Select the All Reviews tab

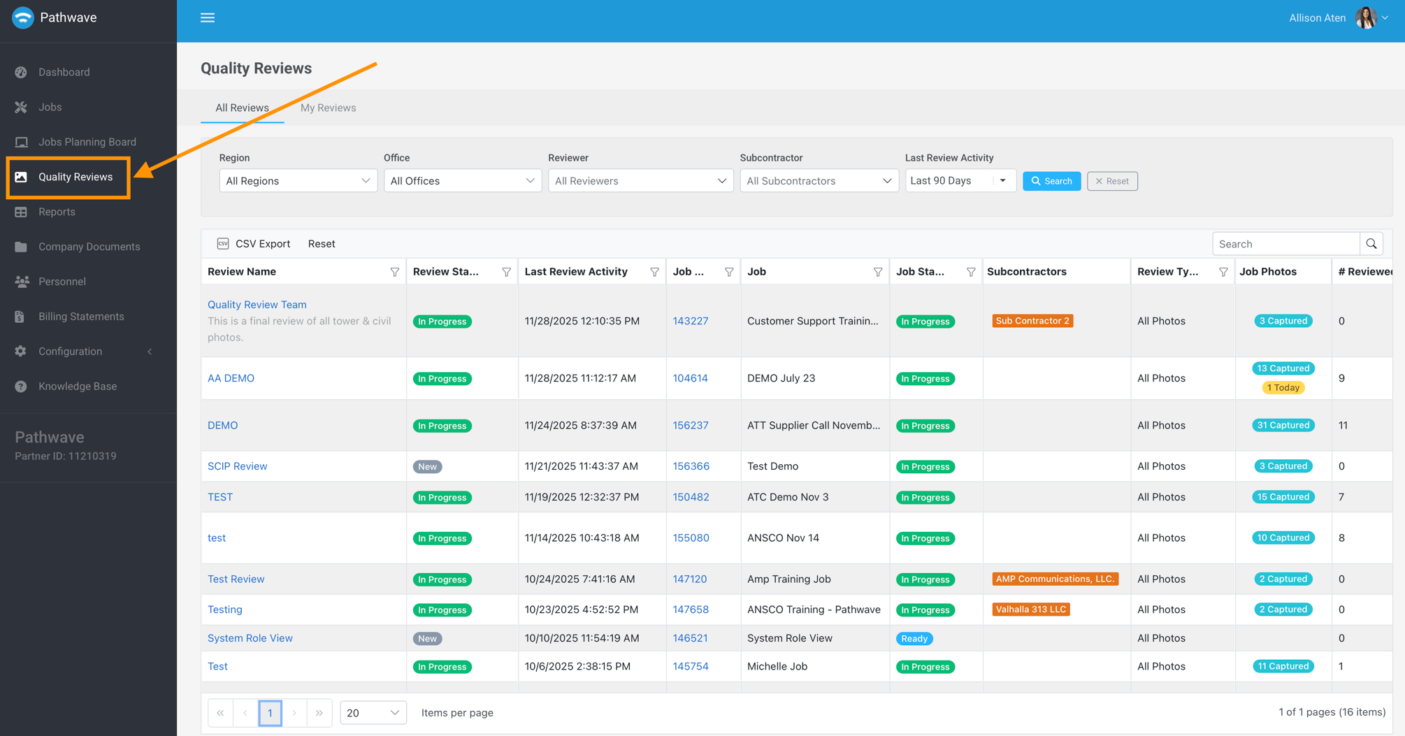242,108
